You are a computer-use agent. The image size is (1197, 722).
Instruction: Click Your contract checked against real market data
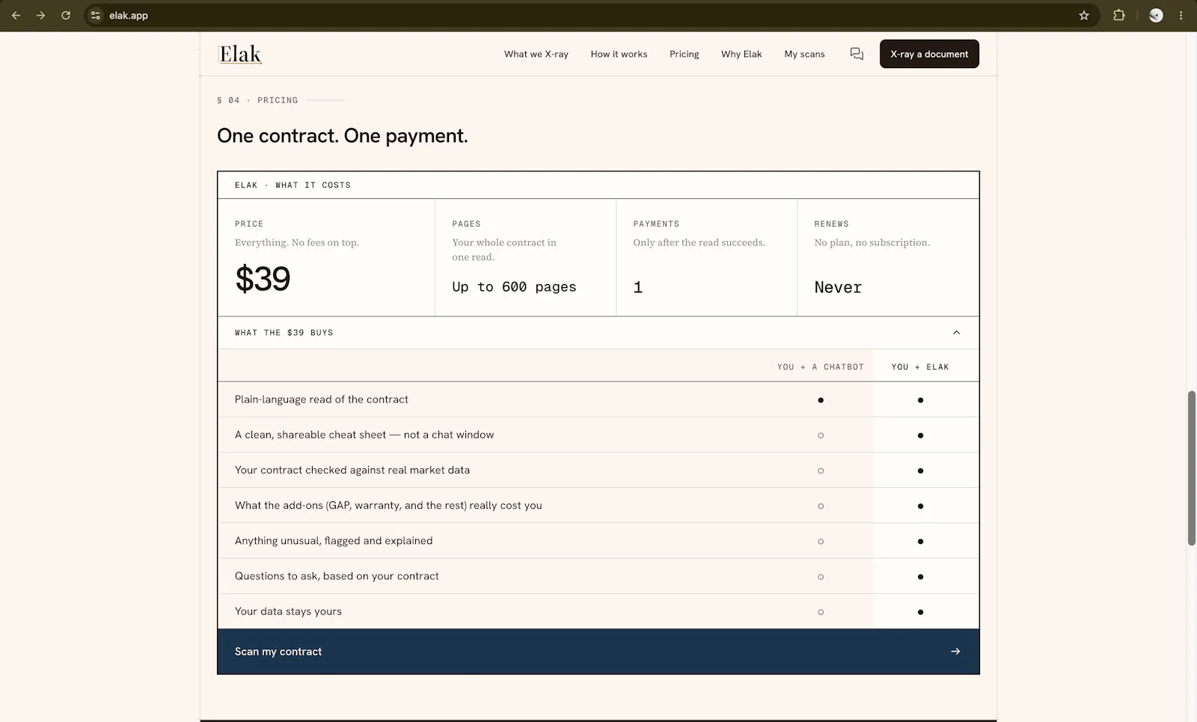pyautogui.click(x=352, y=470)
